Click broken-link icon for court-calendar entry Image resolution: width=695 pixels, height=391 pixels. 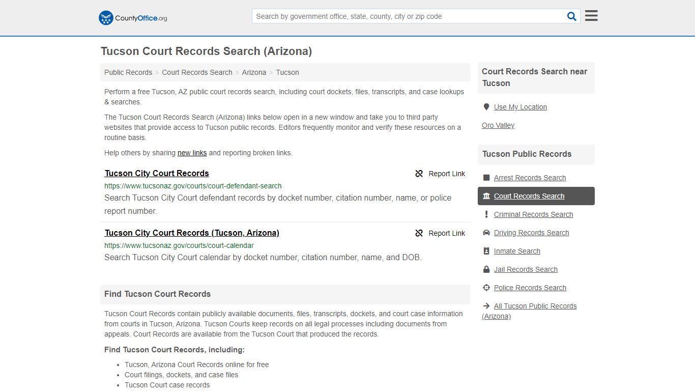point(419,233)
